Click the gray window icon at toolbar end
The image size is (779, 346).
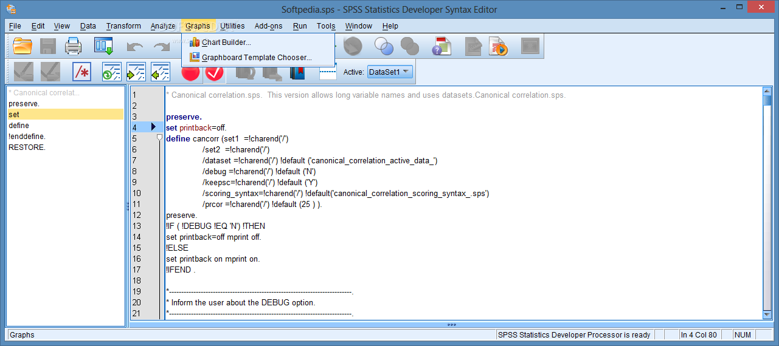(x=530, y=46)
